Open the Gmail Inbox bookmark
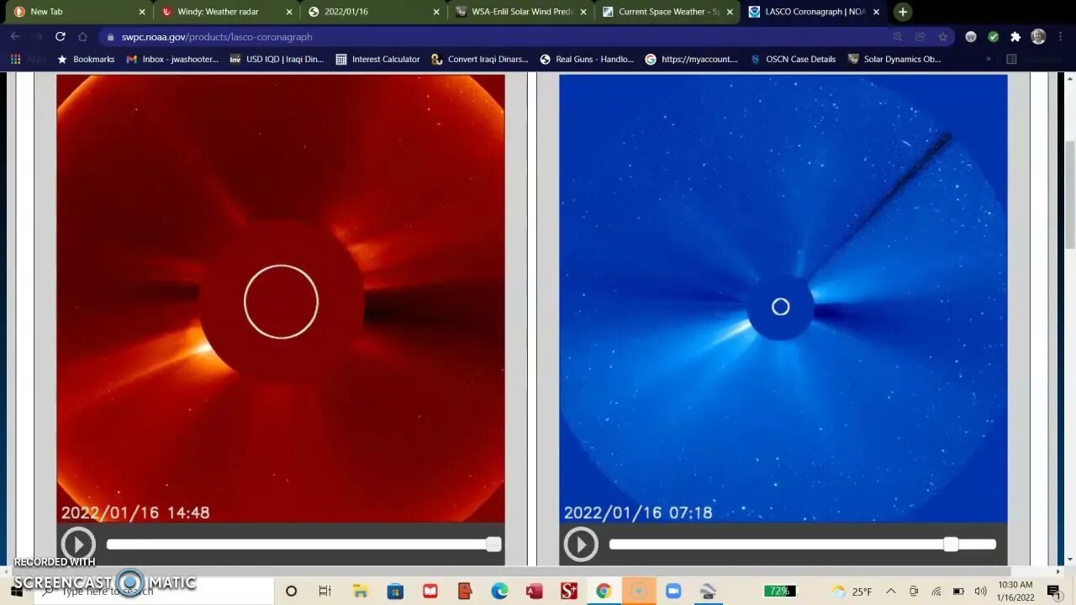Viewport: 1076px width, 605px height. [x=172, y=60]
